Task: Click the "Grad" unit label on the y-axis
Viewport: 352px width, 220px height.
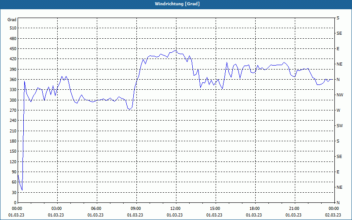Action: tap(12, 20)
